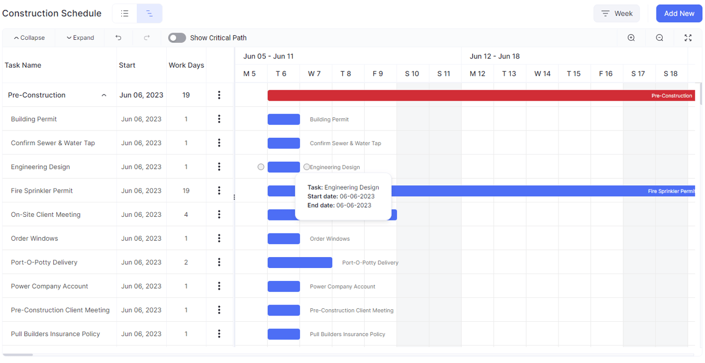The height and width of the screenshot is (363, 705).
Task: Click the red Pre-Construction summary bar
Action: pyautogui.click(x=481, y=96)
